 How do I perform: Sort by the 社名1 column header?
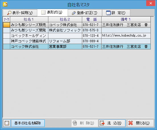(29, 19)
